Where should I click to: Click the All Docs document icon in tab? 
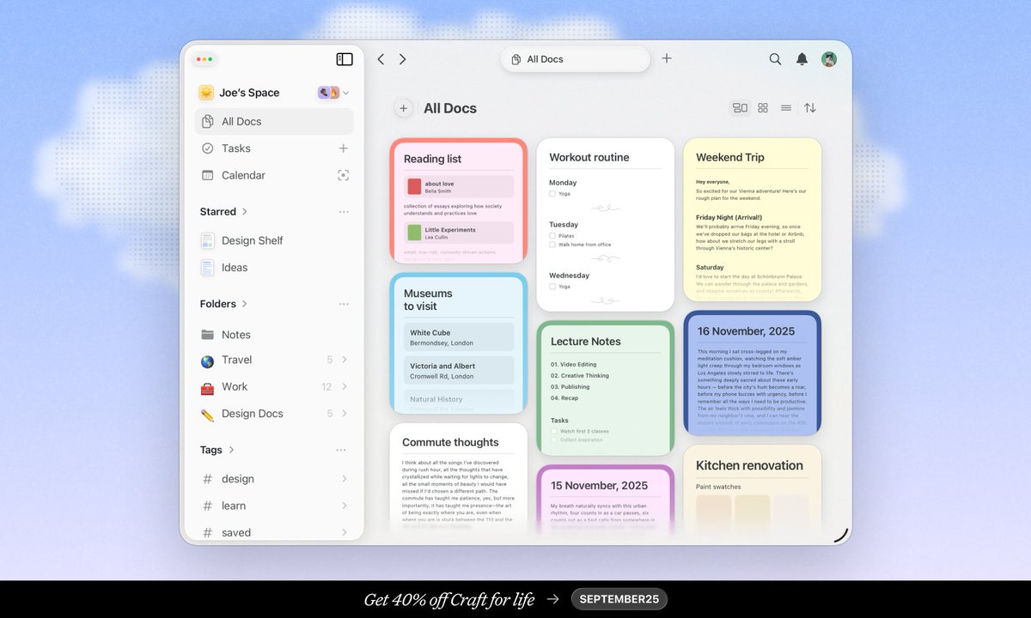516,59
